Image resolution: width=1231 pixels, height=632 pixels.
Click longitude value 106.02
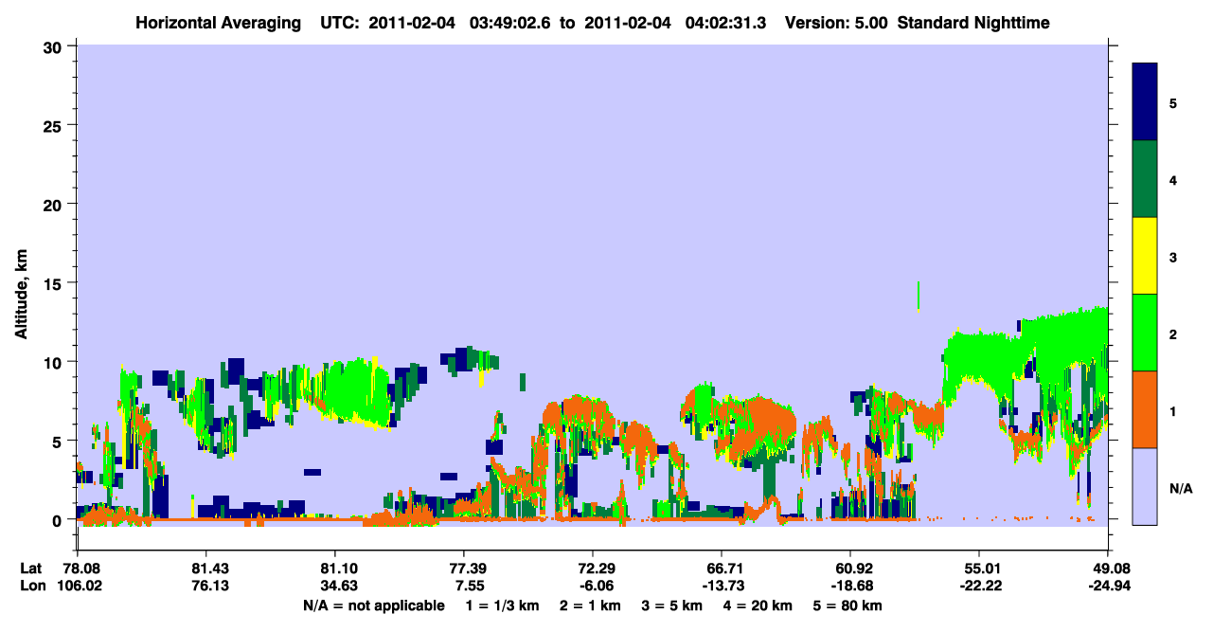coord(80,586)
